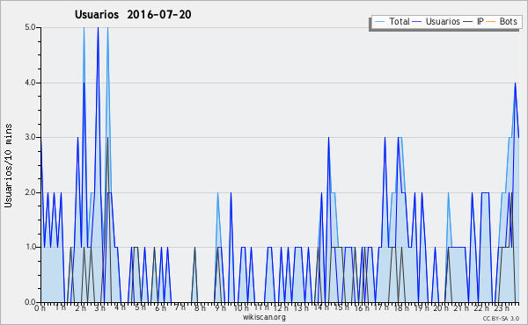Click the 'CC BY-SA 3.0' license text

click(x=501, y=318)
